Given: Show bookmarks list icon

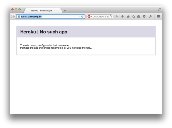Looking at the screenshot, I should tap(138, 17).
